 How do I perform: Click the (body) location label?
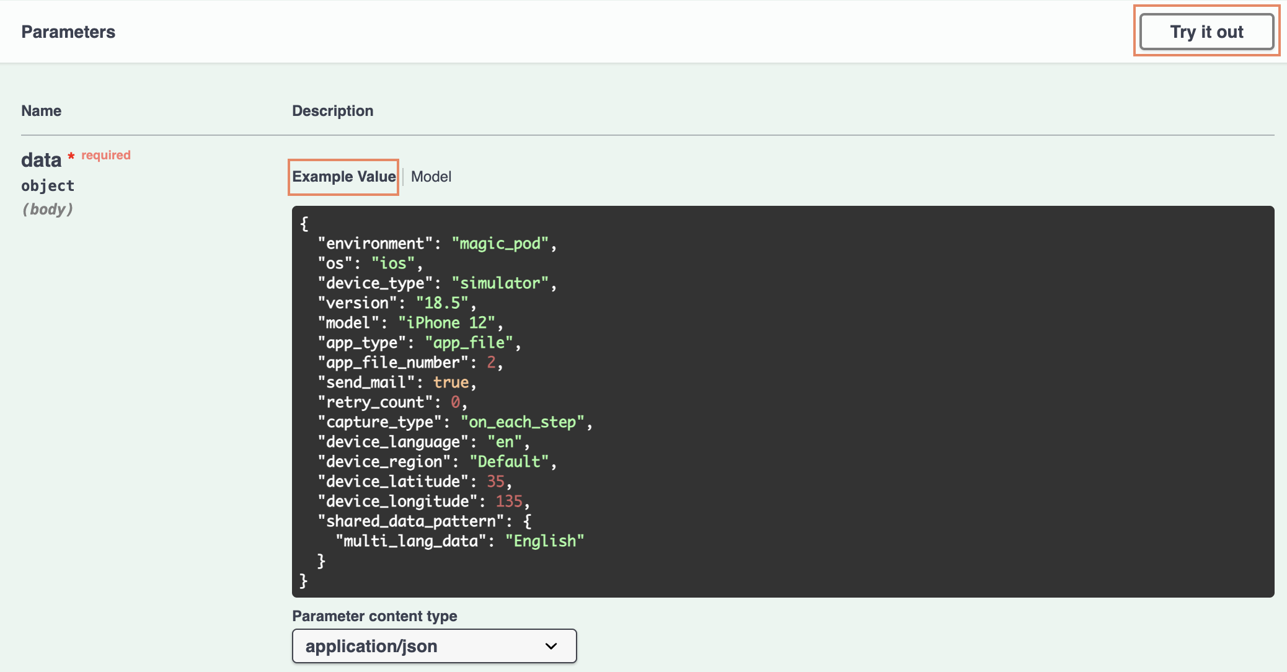click(47, 209)
